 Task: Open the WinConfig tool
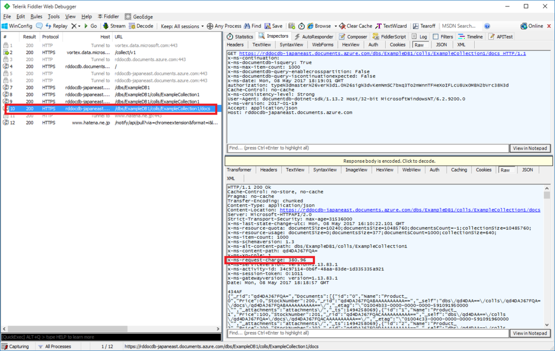point(17,26)
